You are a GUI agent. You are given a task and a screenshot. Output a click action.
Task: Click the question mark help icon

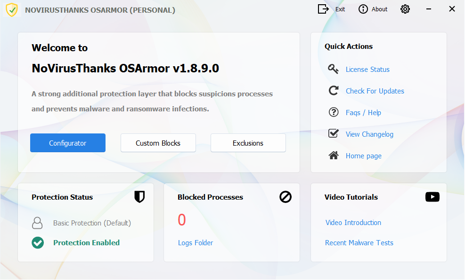click(334, 113)
